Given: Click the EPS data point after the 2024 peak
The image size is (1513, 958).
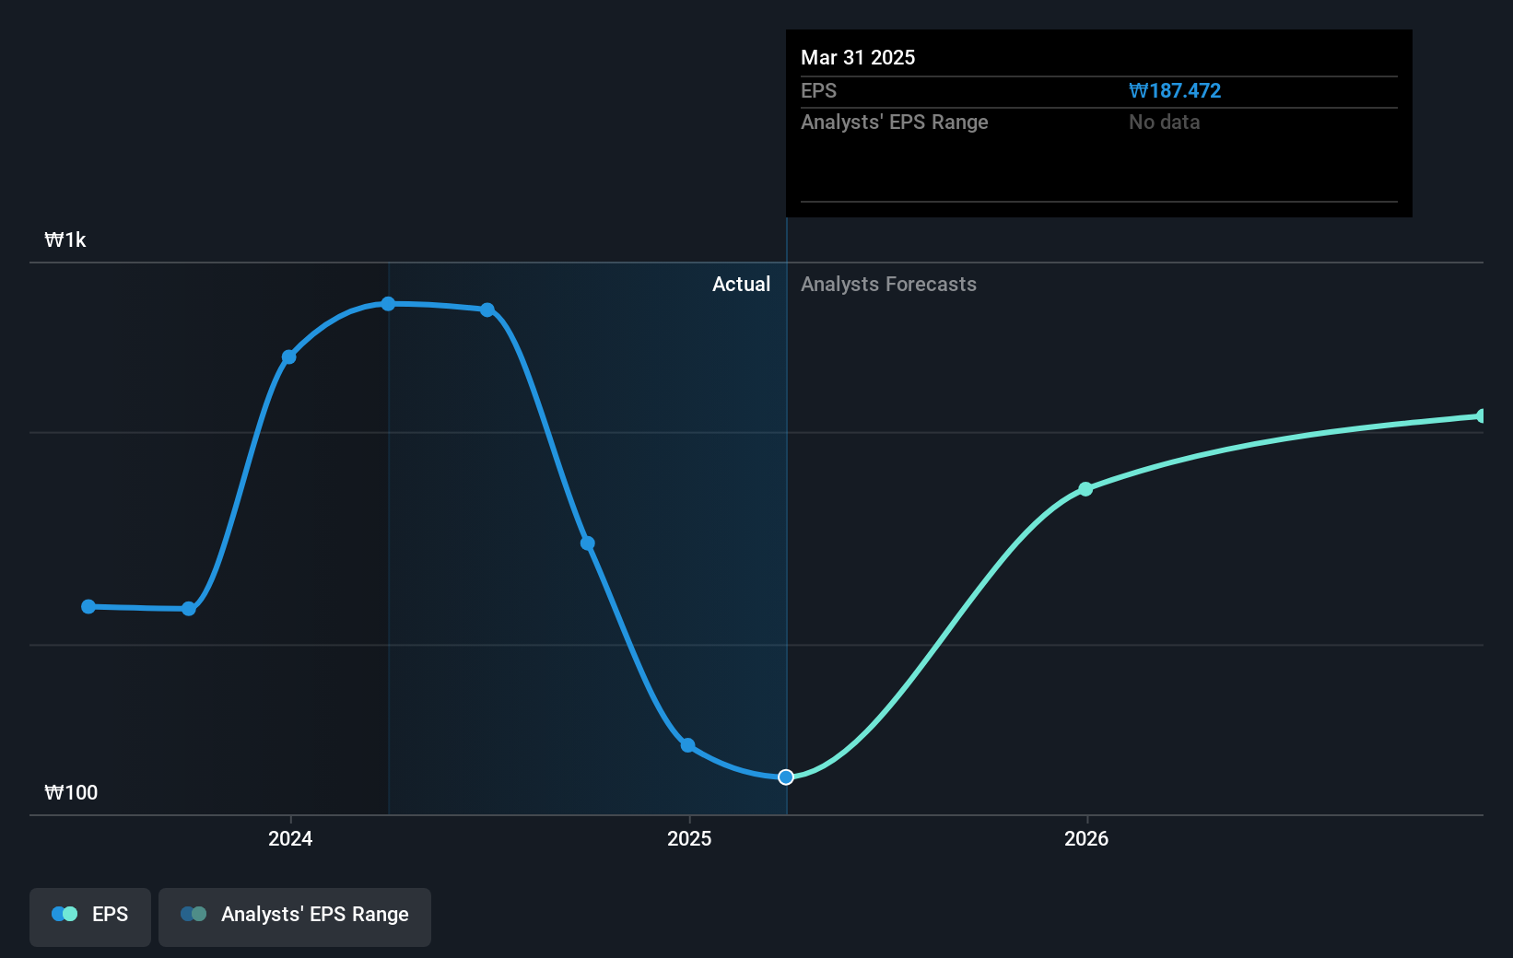Looking at the screenshot, I should (487, 310).
